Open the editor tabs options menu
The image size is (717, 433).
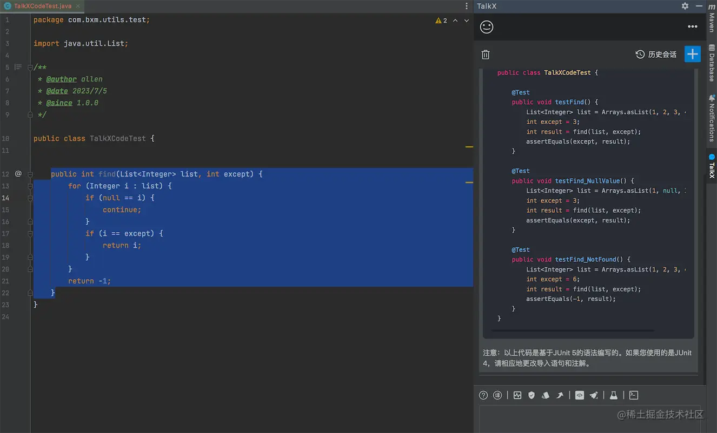pos(467,6)
